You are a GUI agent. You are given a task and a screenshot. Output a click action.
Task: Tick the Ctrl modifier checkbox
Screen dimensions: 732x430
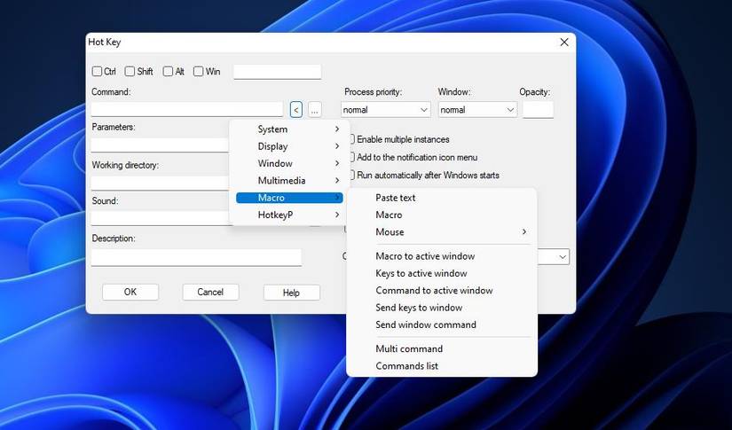(97, 71)
